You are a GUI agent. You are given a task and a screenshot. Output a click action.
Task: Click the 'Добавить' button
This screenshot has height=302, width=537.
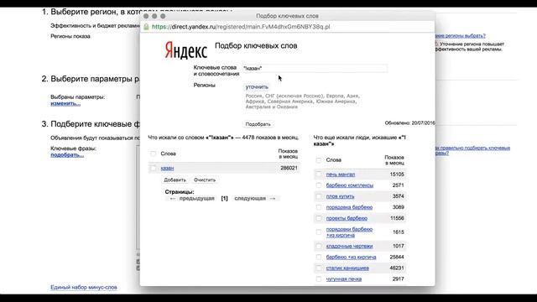point(175,180)
